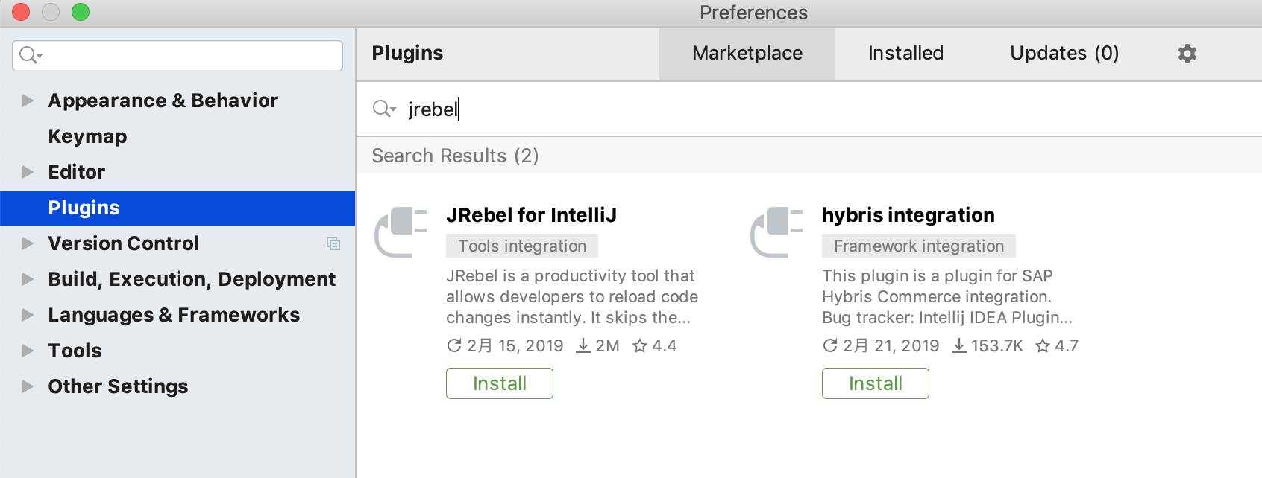Switch to the Marketplace tab

pos(747,54)
